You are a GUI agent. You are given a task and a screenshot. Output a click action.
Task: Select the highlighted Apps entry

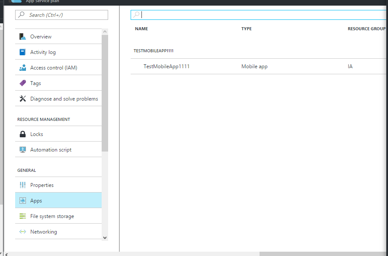coord(58,200)
